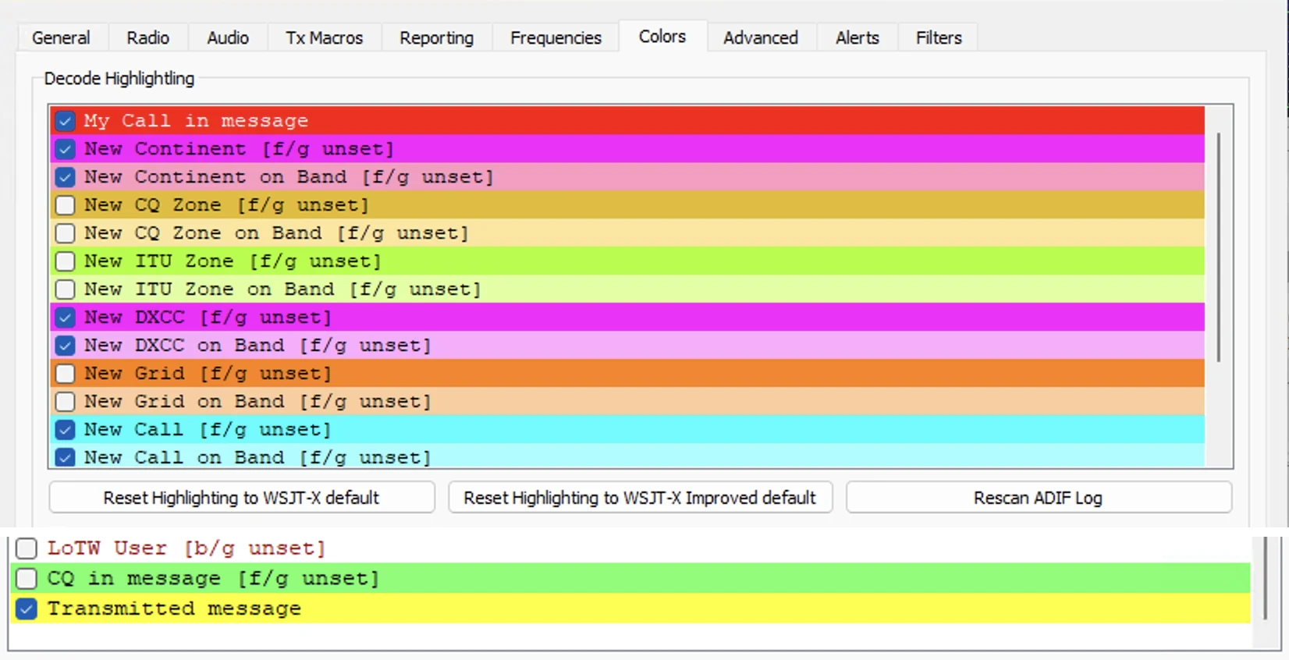Open the Radio tab

[148, 37]
